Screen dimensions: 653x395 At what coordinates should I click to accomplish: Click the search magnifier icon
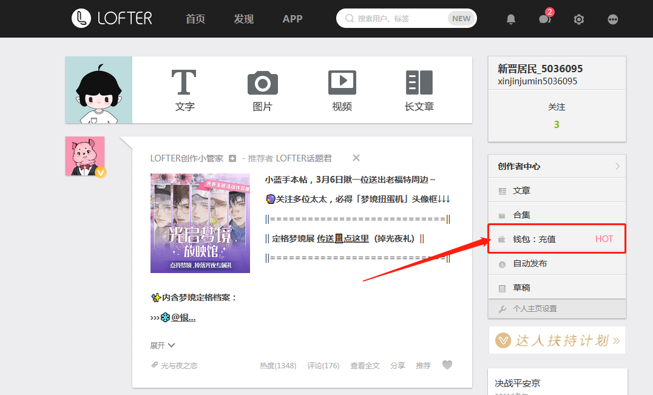350,18
